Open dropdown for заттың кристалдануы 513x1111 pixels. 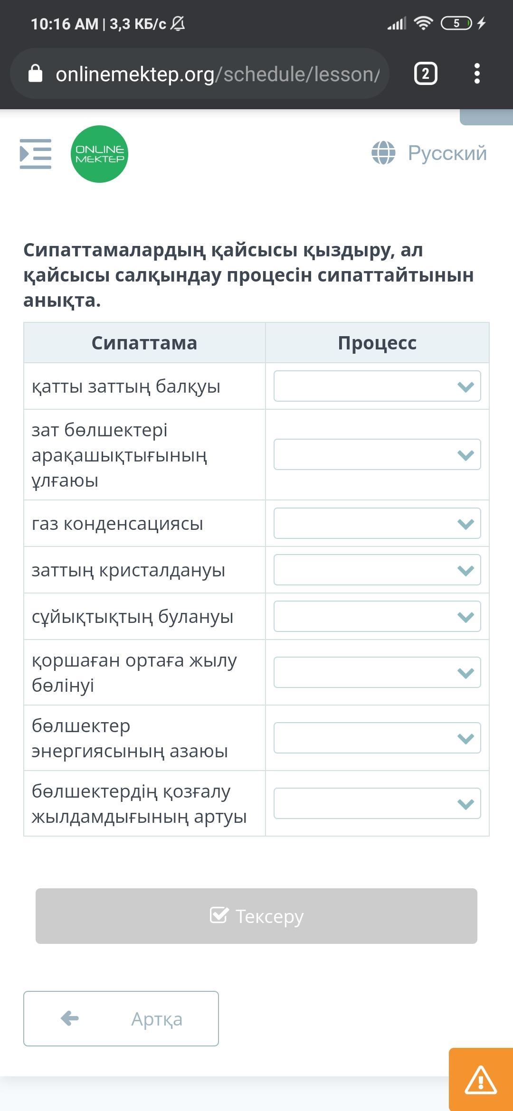click(377, 570)
